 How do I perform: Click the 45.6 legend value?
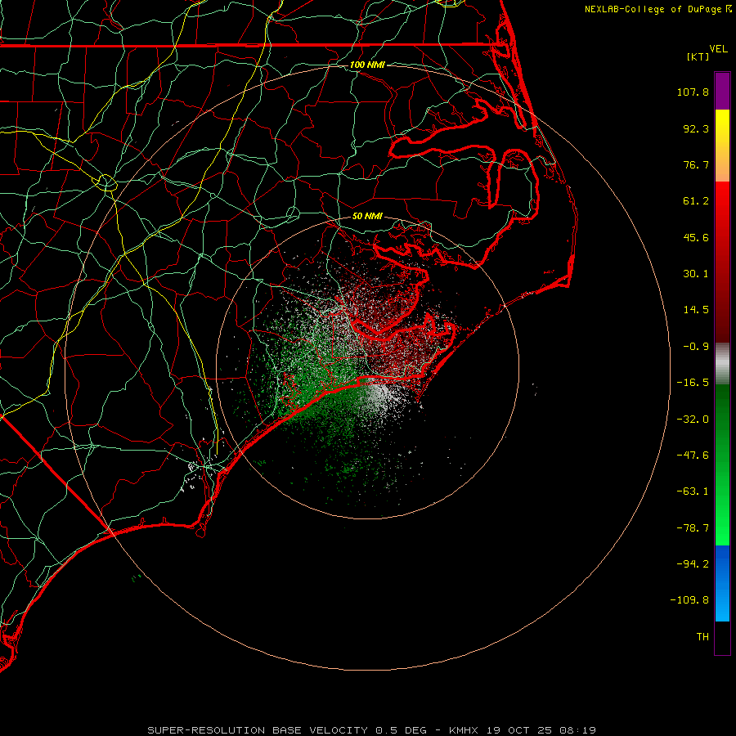click(696, 237)
